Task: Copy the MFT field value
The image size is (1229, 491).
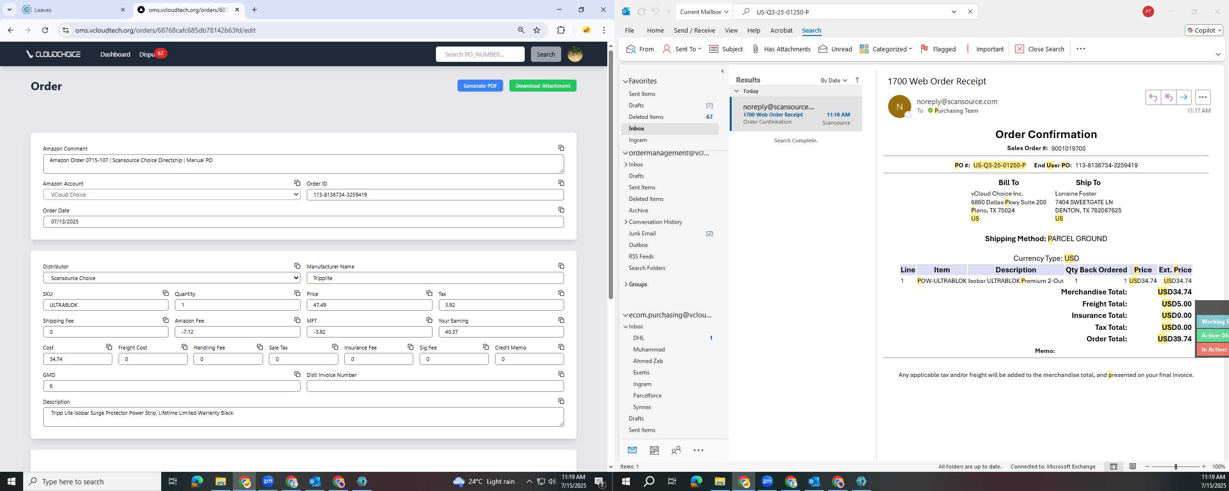Action: pyautogui.click(x=429, y=320)
